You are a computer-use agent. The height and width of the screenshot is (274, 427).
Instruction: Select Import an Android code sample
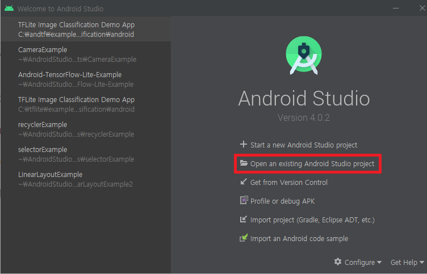tap(299, 239)
